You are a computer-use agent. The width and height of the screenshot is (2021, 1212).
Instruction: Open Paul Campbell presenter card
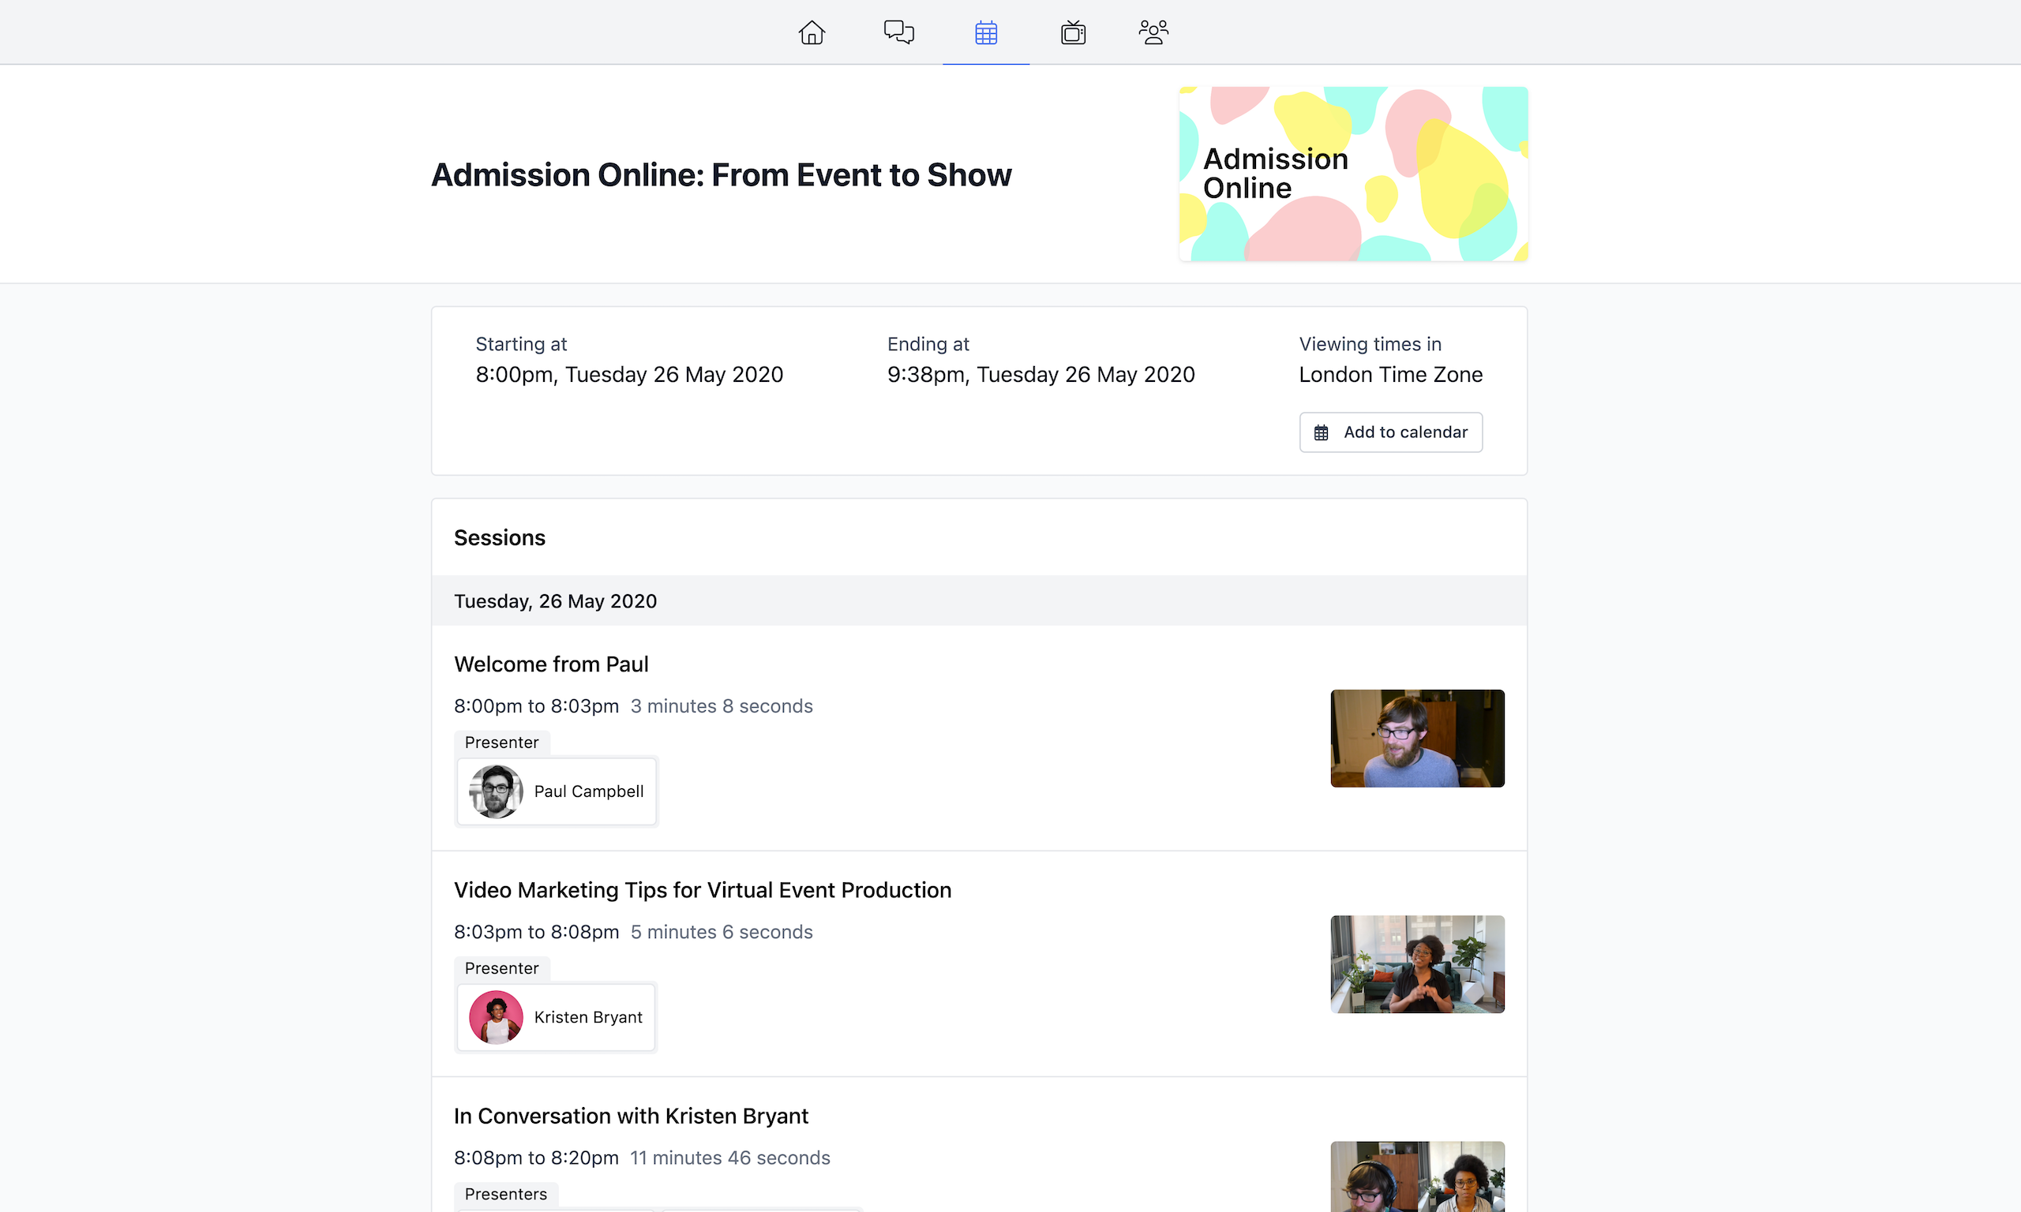click(588, 791)
